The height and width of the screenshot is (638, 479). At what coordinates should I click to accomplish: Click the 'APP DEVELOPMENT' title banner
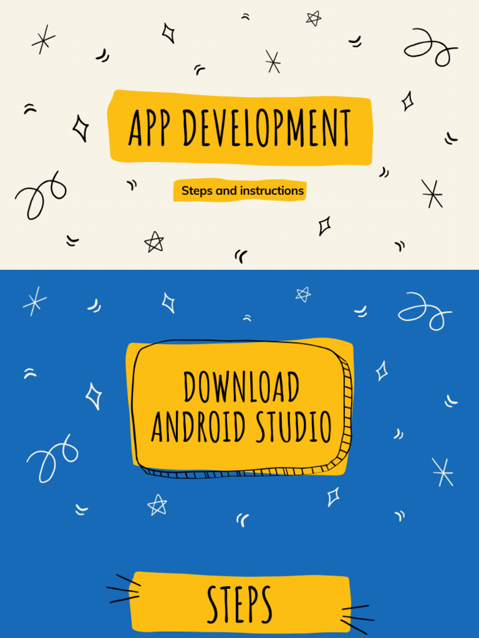[240, 128]
